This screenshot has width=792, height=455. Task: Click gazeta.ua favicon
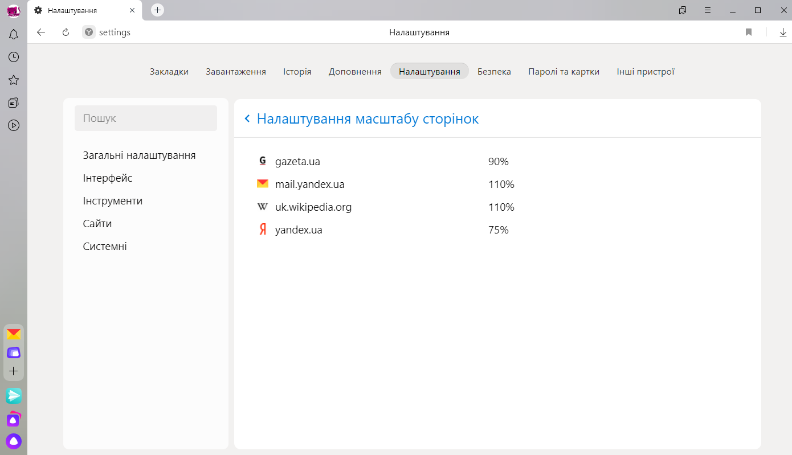pos(263,161)
